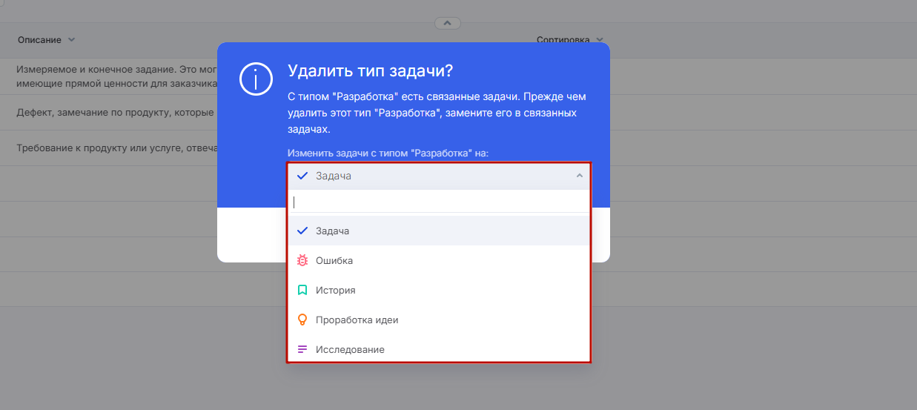917x410 pixels.
Task: Click the green bookmark icon for История
Action: point(302,291)
